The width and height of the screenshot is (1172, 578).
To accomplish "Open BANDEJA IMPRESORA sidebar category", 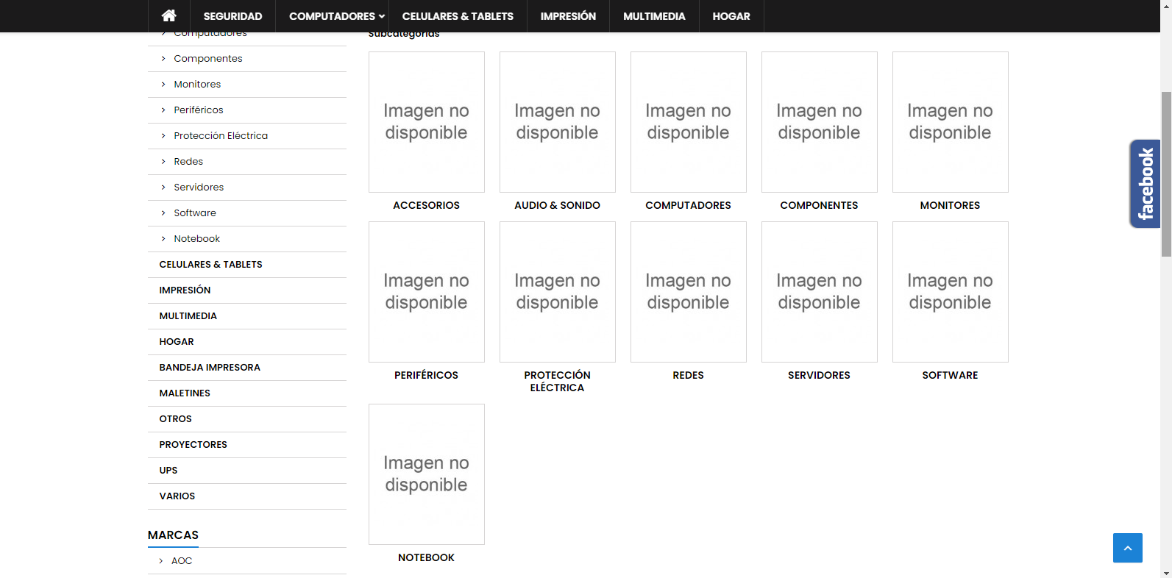I will point(210,368).
